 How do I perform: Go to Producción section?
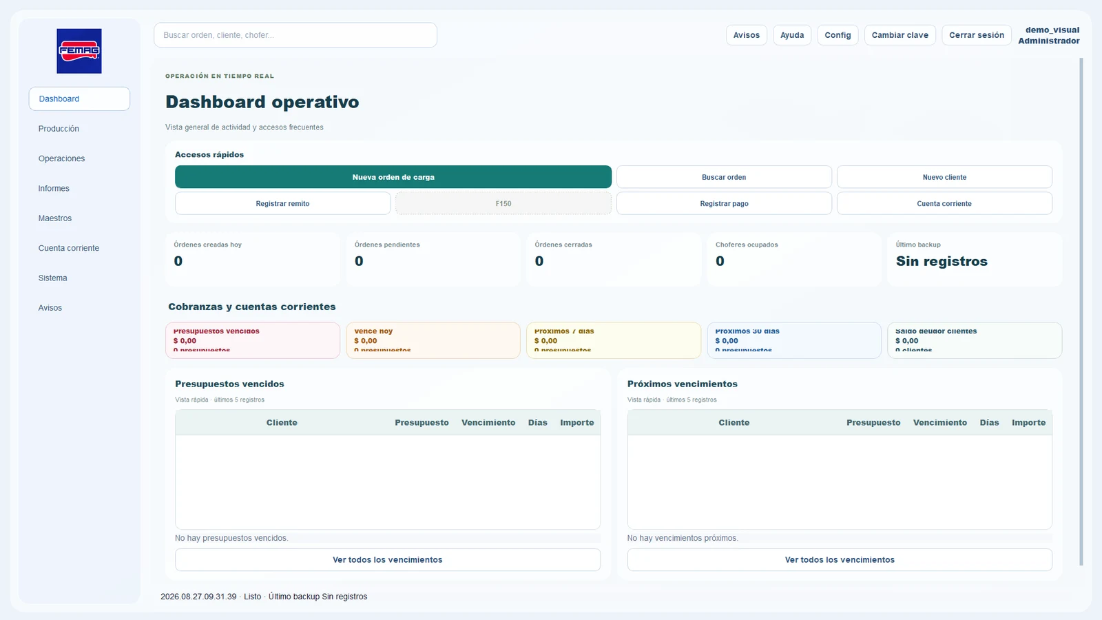(79, 129)
